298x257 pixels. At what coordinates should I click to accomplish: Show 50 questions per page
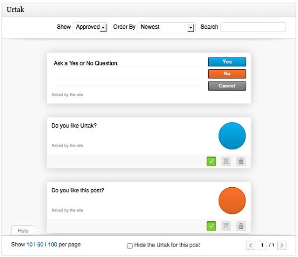tap(40, 245)
